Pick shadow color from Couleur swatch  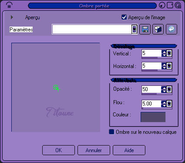(x=153, y=117)
